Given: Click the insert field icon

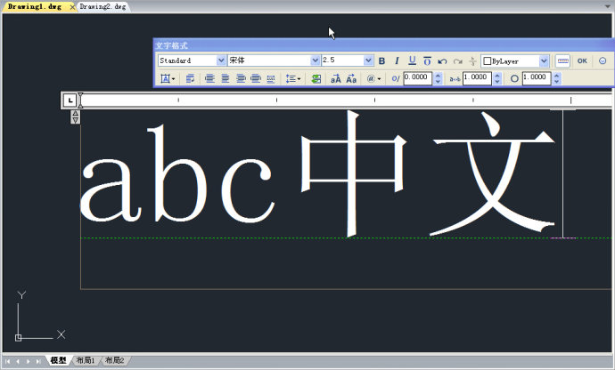Looking at the screenshot, I should pyautogui.click(x=316, y=78).
